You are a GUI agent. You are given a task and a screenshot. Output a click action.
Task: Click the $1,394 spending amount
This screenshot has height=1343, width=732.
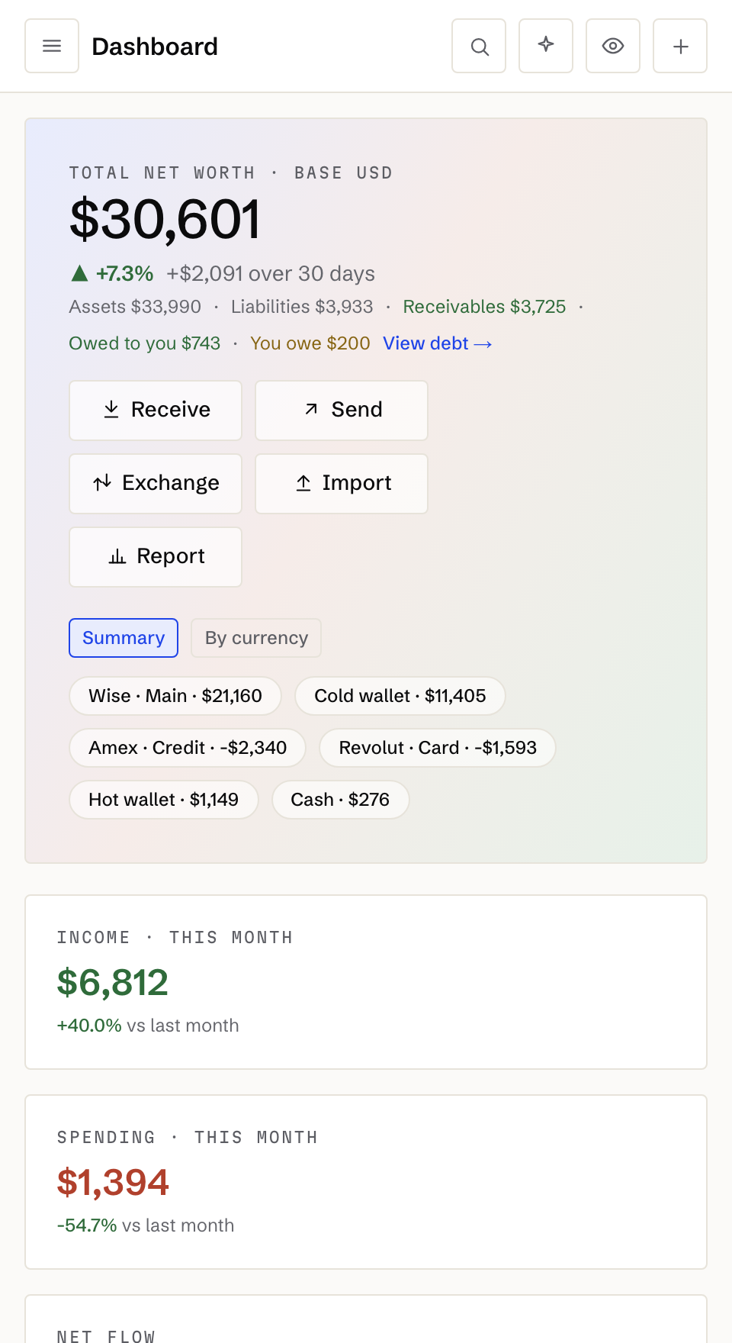113,1183
